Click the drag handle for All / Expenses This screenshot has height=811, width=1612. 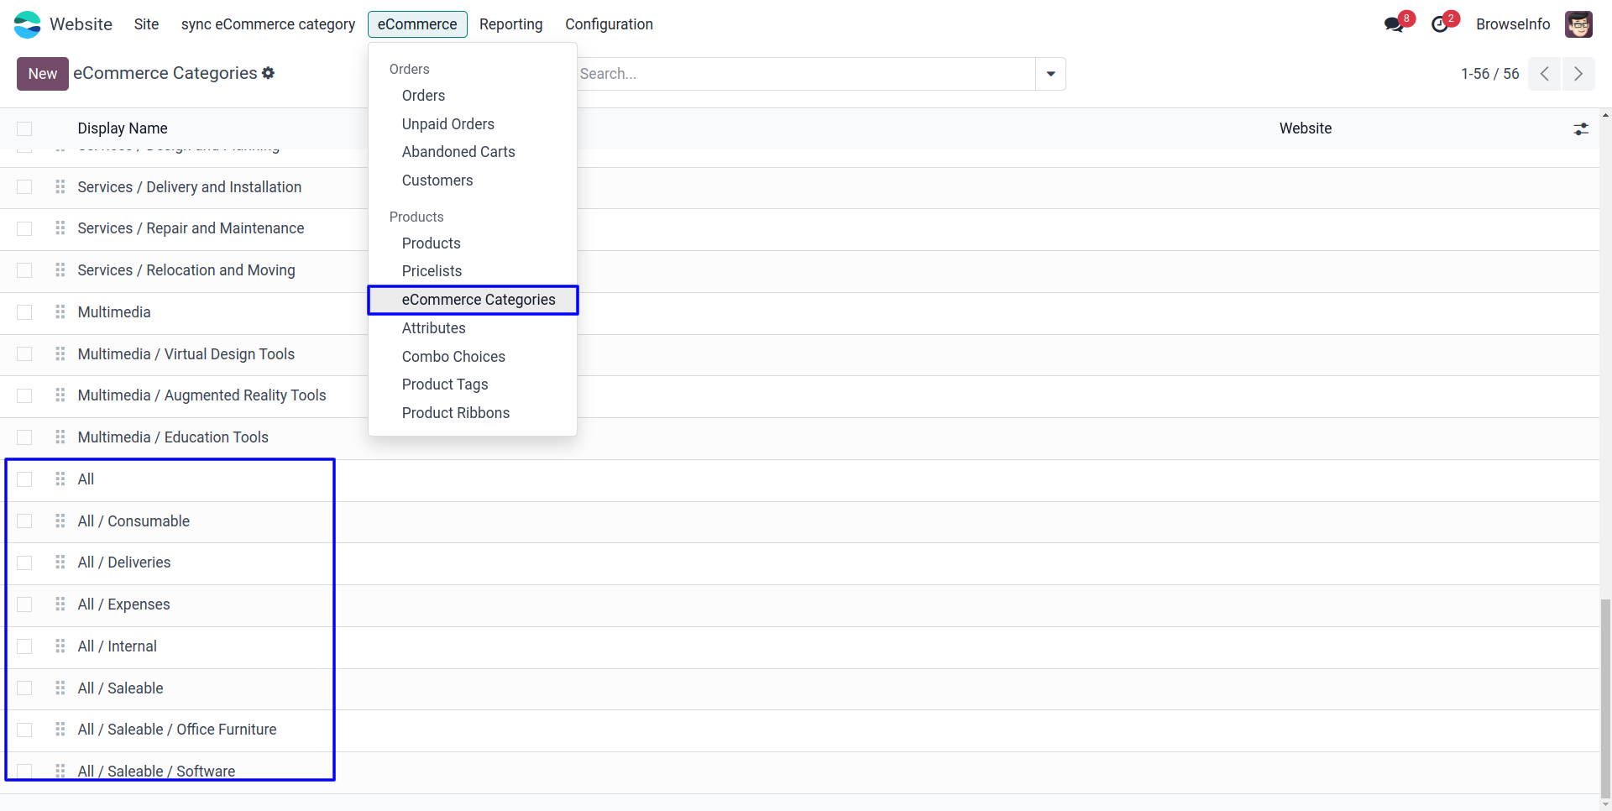coord(60,604)
